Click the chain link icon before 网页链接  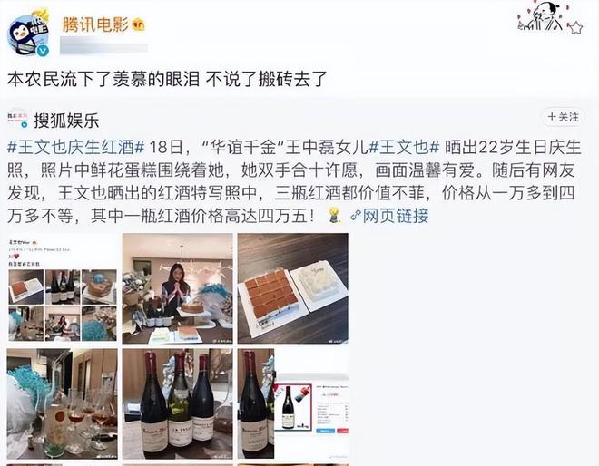point(355,216)
